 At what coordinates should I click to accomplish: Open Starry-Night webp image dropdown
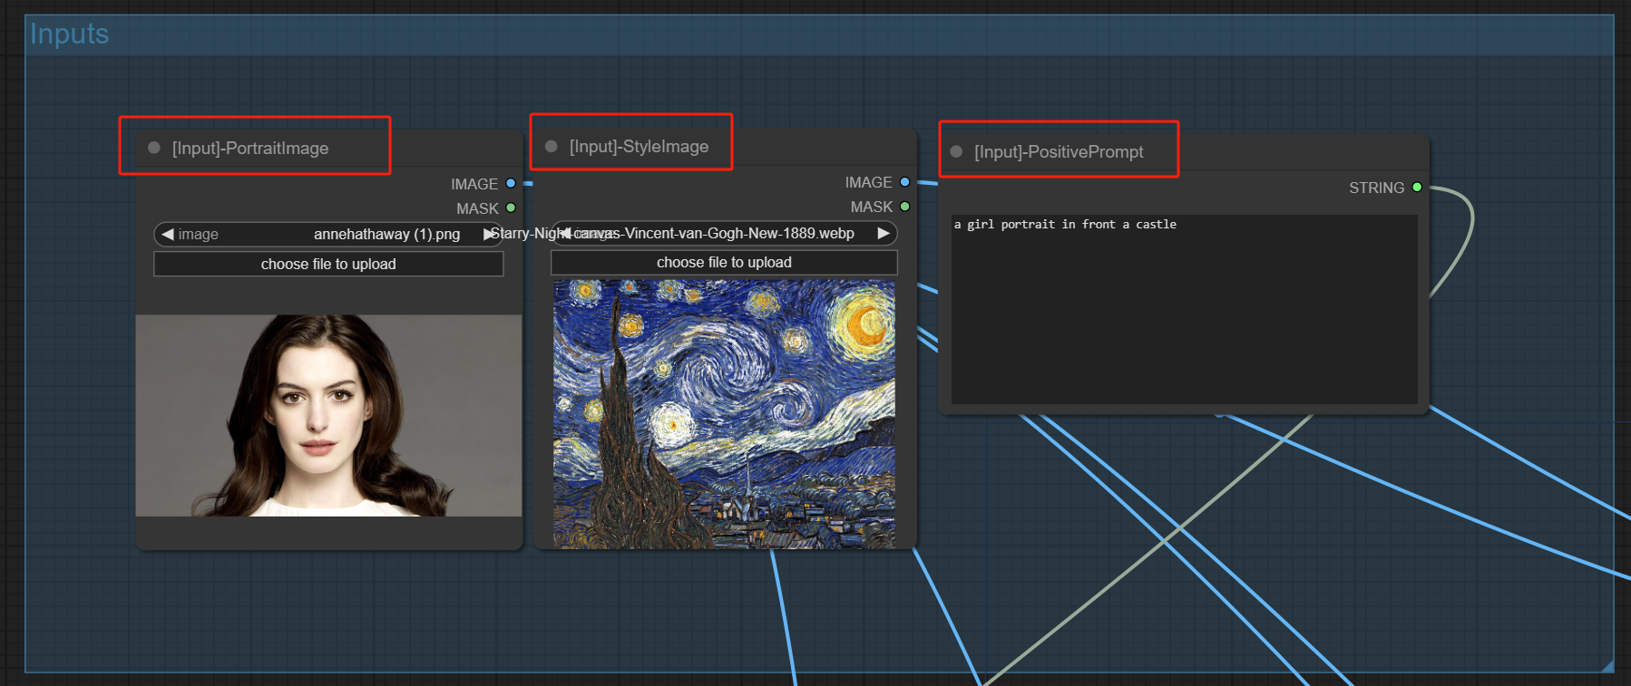click(724, 233)
